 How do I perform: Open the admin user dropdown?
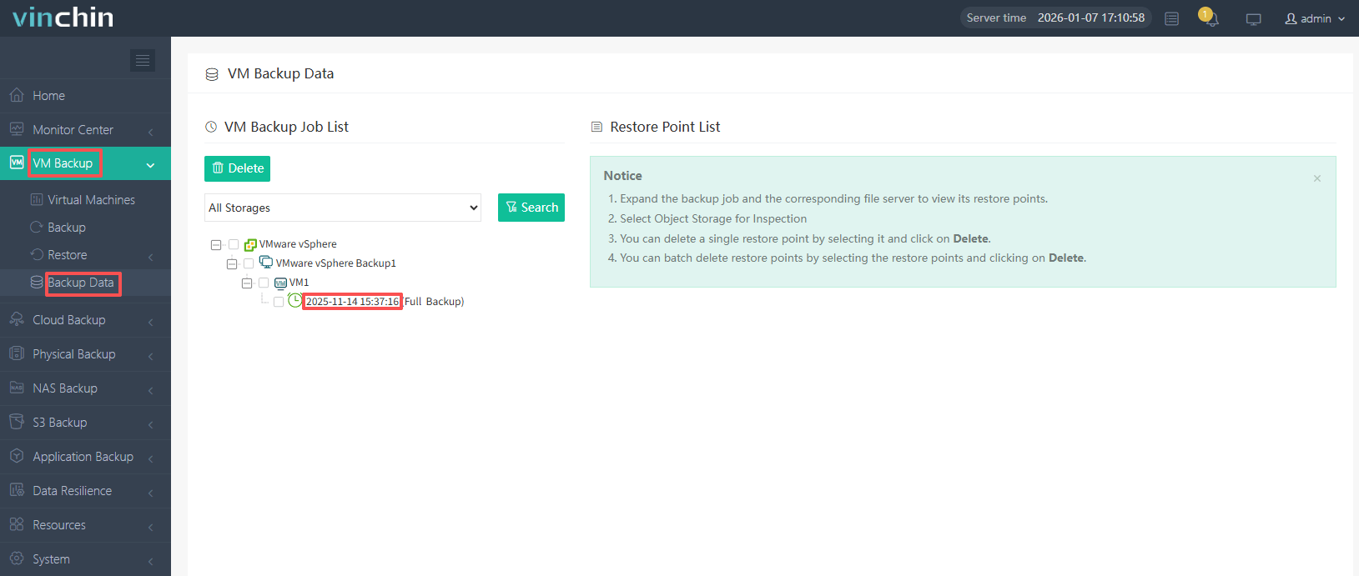[1315, 18]
